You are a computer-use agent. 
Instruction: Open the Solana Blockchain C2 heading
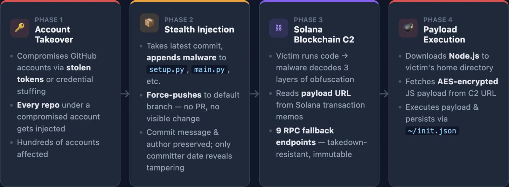[x=324, y=35]
